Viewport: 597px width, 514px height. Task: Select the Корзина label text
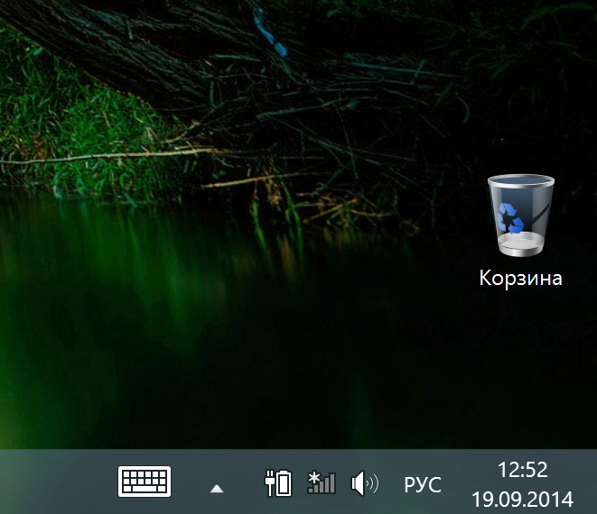coord(521,278)
